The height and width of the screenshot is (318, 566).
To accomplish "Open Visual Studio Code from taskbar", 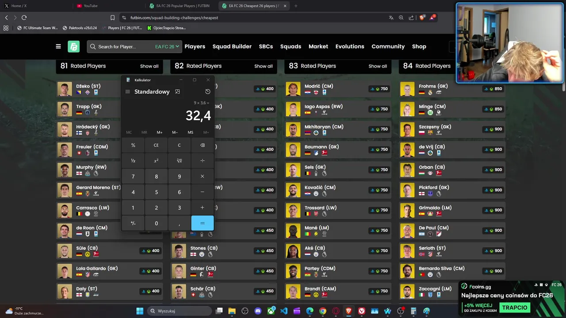I will pyautogui.click(x=284, y=311).
